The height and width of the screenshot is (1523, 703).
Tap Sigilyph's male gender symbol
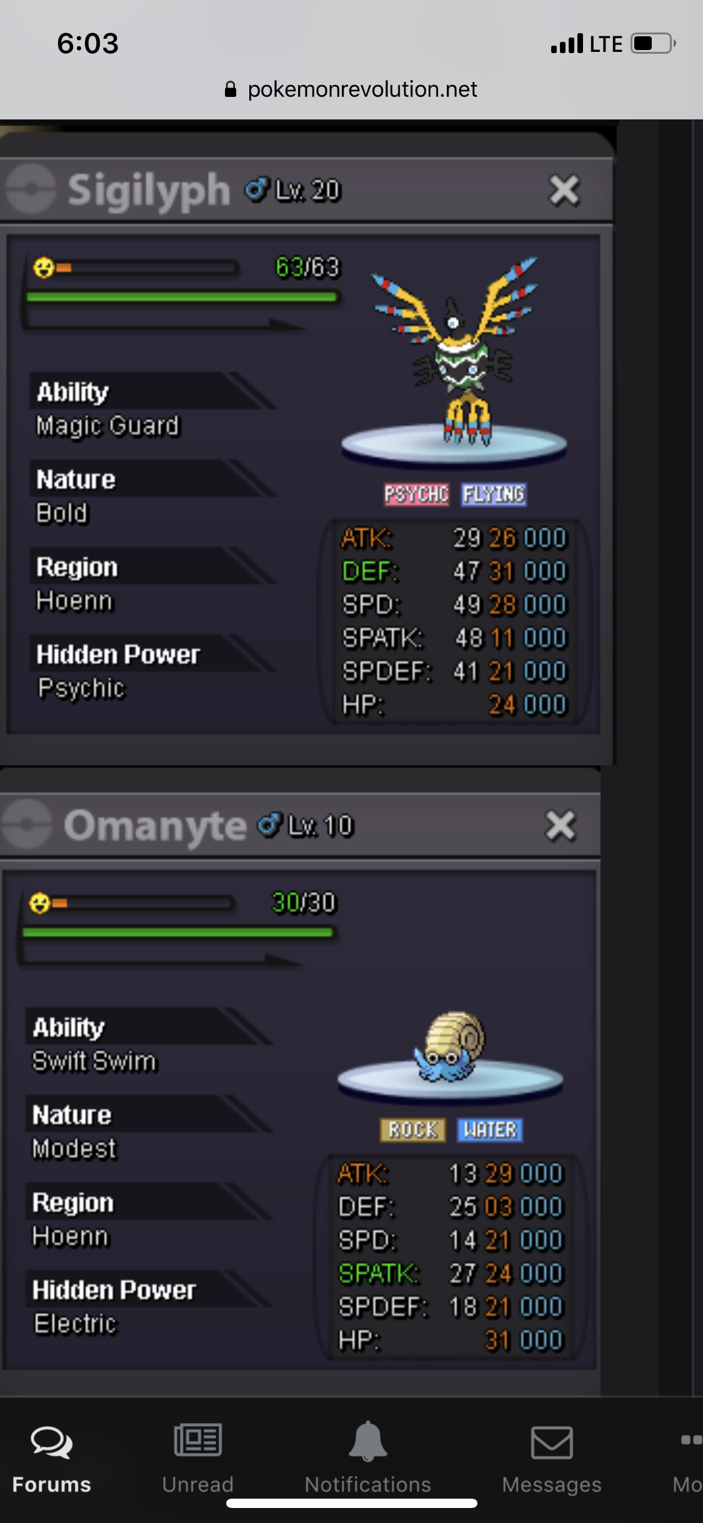click(x=257, y=189)
